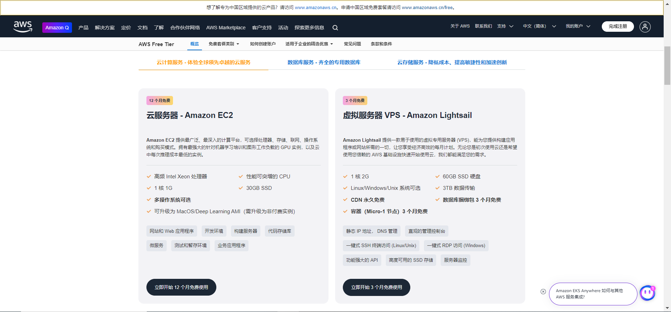671x312 pixels.
Task: Open the 了解 menu
Action: pos(159,28)
